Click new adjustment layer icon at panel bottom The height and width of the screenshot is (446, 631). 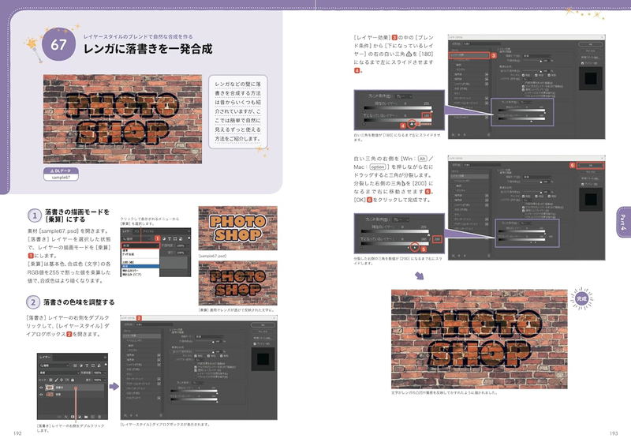[80, 417]
